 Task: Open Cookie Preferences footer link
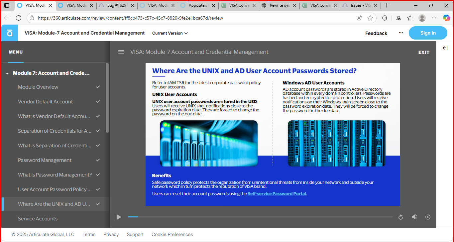pos(172,234)
